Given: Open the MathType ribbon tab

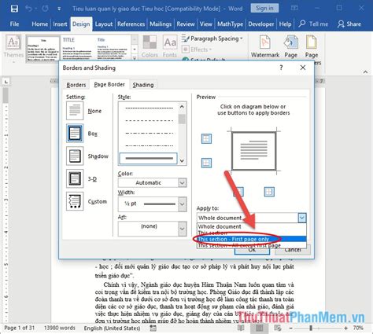Looking at the screenshot, I should pos(231,24).
